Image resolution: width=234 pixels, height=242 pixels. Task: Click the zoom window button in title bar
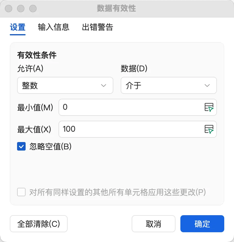(33, 8)
